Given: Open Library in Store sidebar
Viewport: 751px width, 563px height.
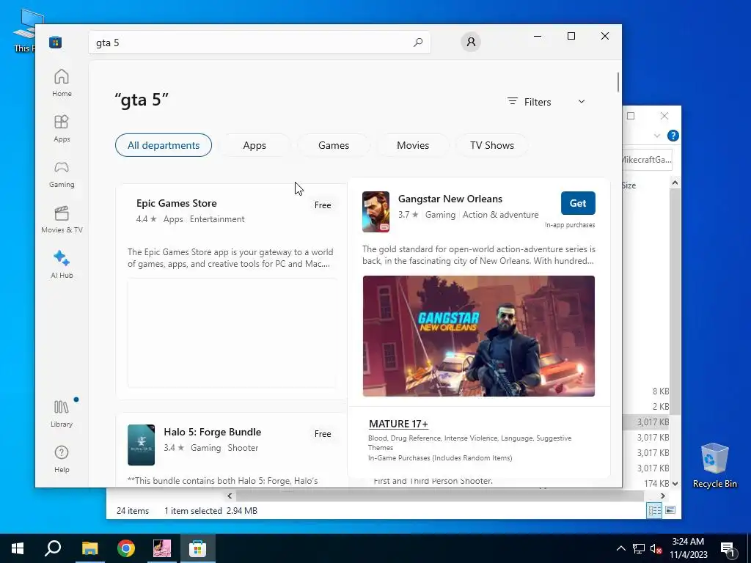Looking at the screenshot, I should [x=62, y=413].
